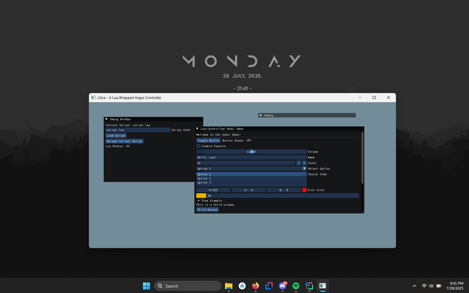
Task: Click the ImGui Demo window scrollbar
Action: (x=362, y=157)
